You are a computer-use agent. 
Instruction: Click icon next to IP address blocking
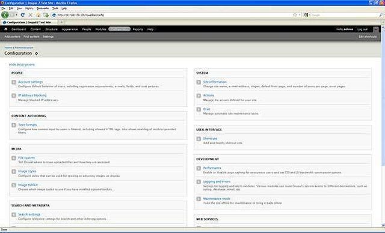click(14, 95)
